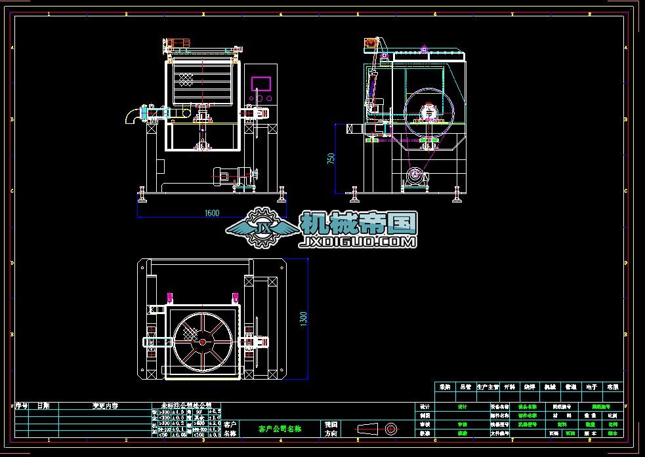Select the green 版本 value

pos(613,433)
